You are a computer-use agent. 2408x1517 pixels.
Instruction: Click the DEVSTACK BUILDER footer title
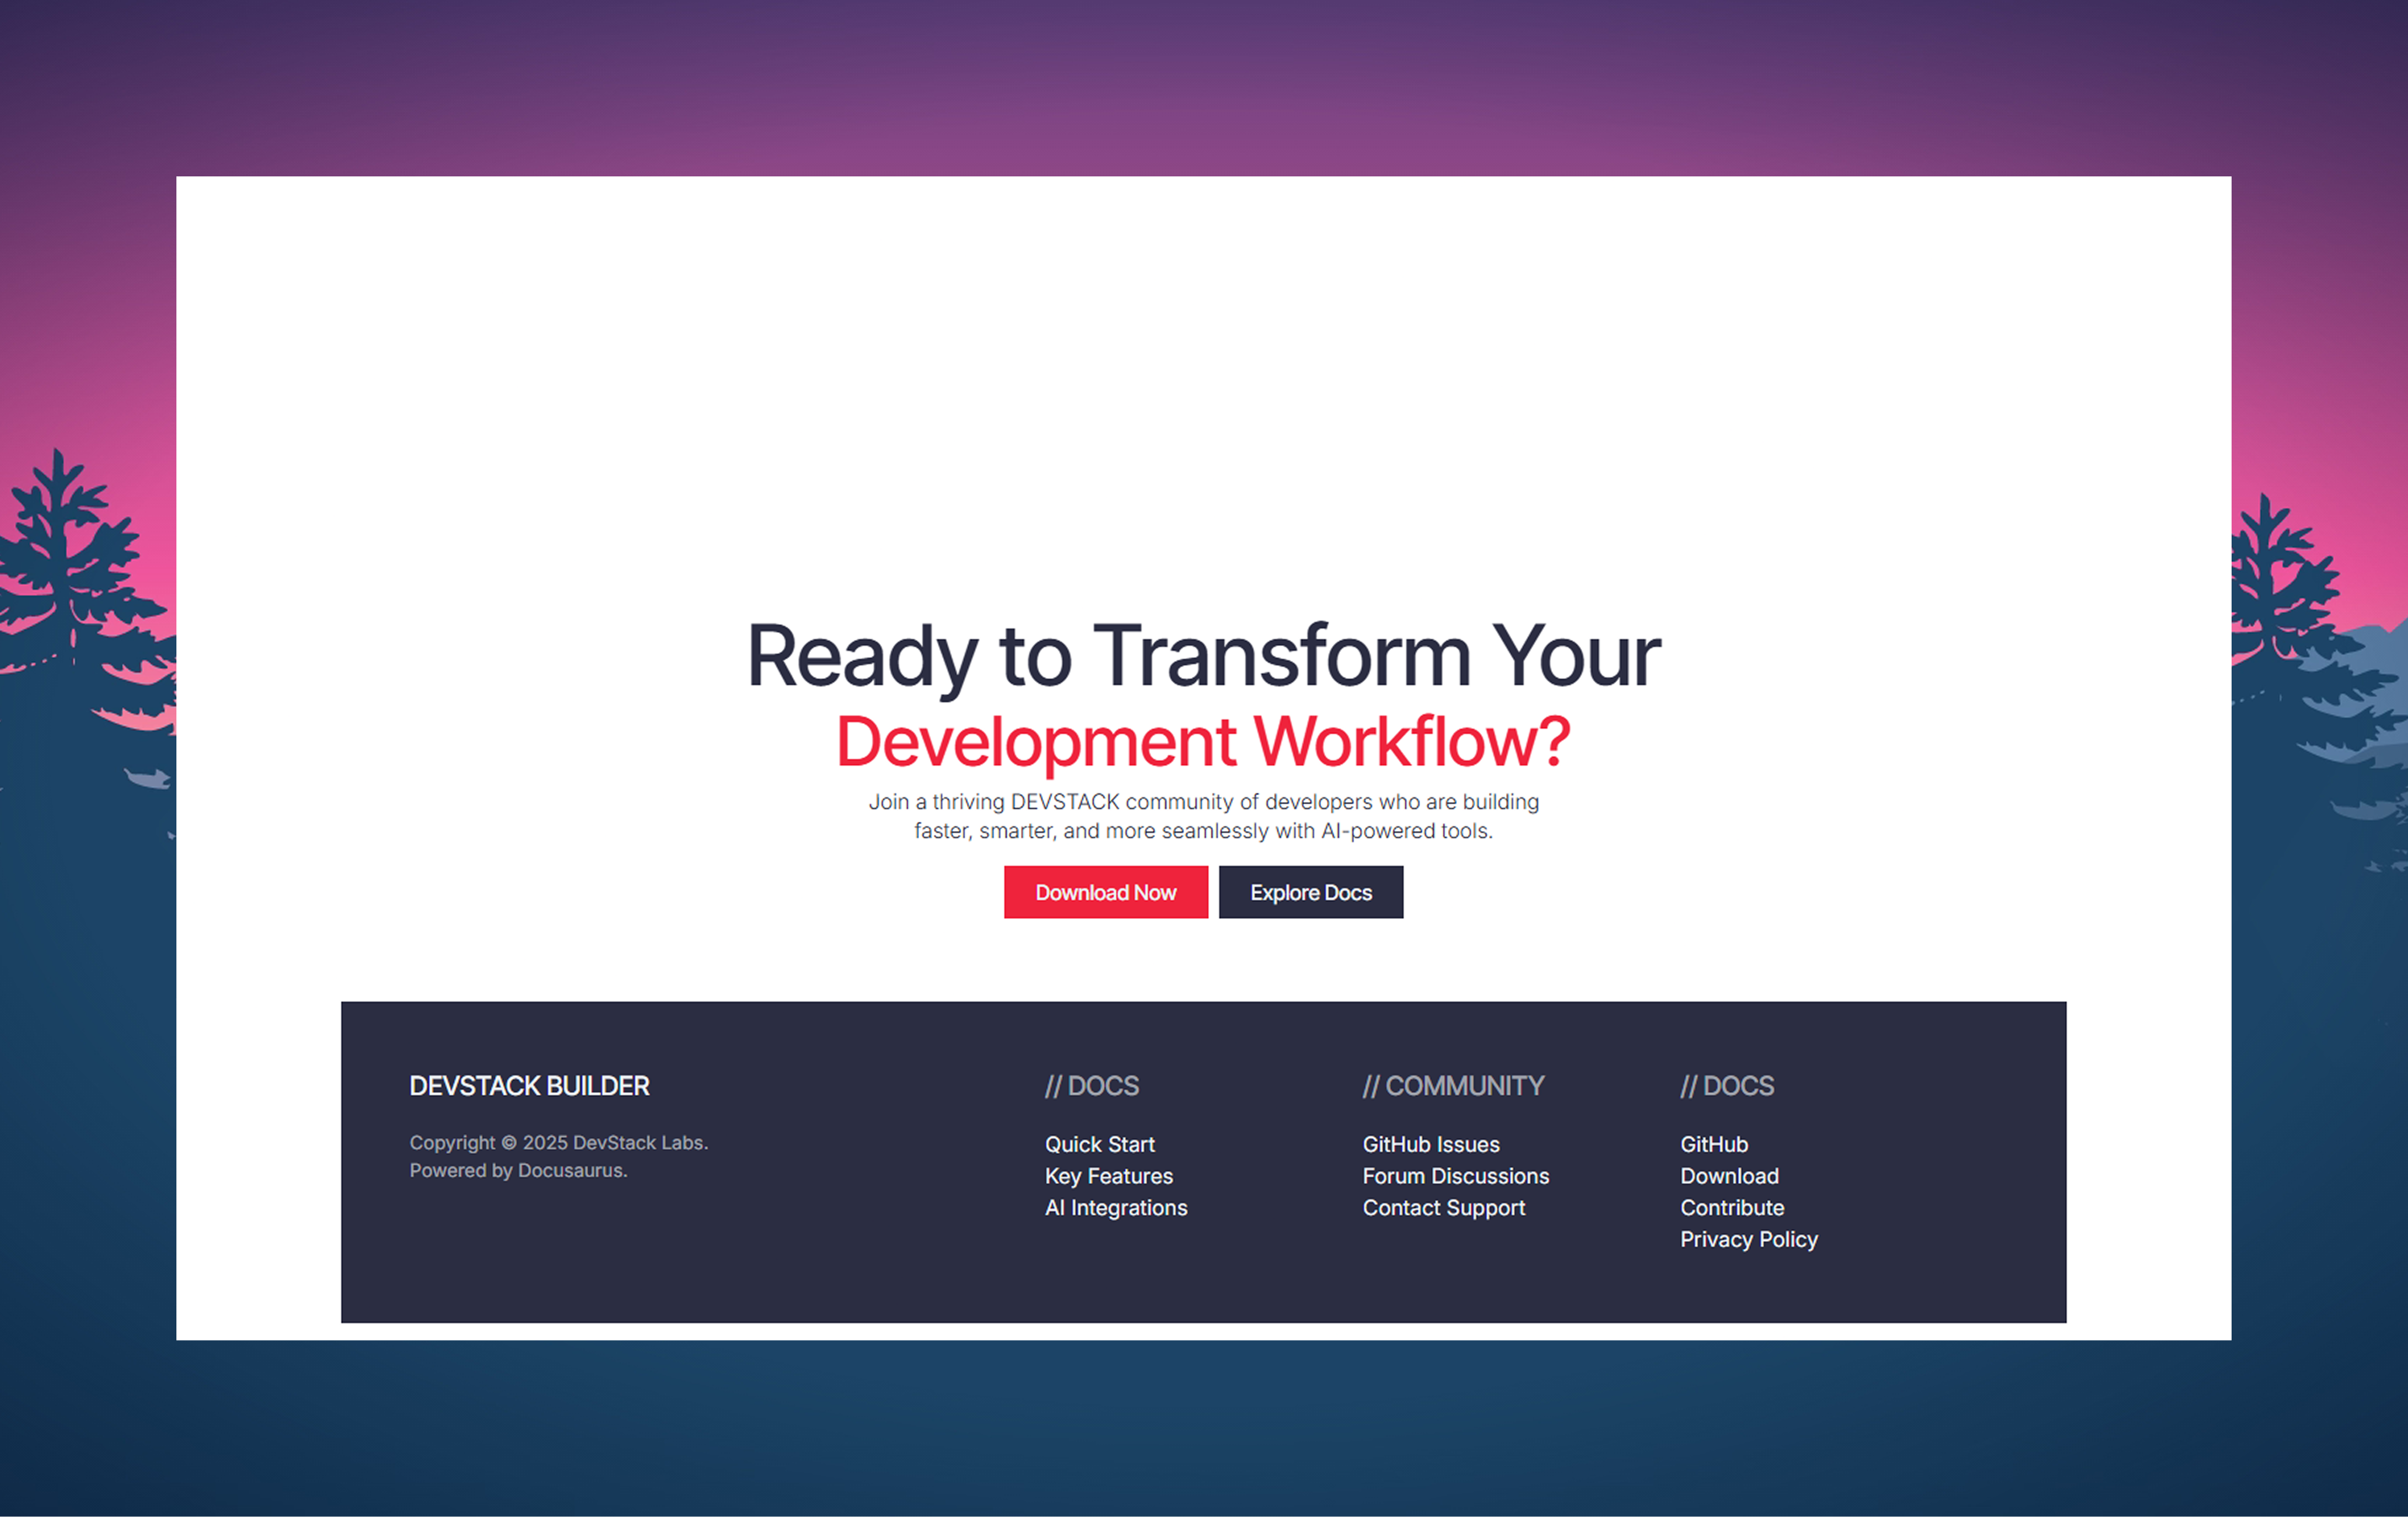tap(529, 1086)
